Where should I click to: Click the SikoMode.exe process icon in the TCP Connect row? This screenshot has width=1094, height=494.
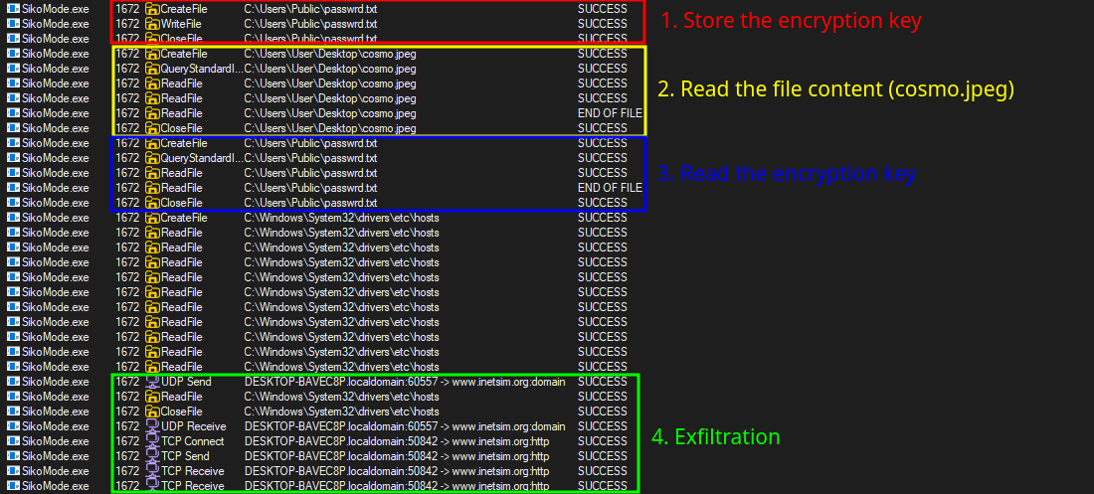[x=13, y=441]
